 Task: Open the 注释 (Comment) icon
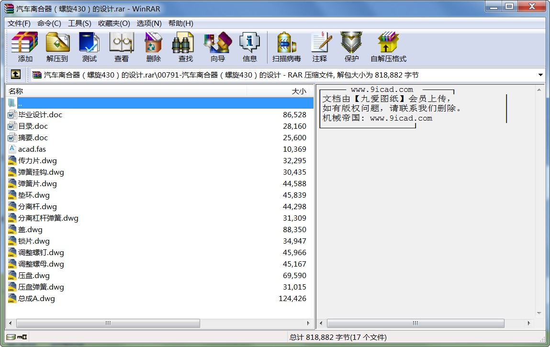click(320, 46)
